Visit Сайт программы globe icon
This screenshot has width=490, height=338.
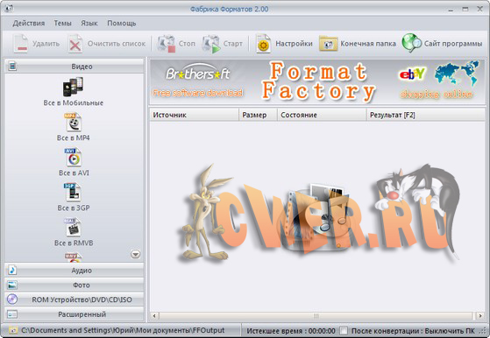pos(412,43)
